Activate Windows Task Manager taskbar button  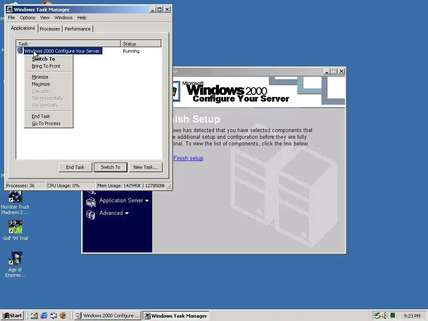(176, 316)
